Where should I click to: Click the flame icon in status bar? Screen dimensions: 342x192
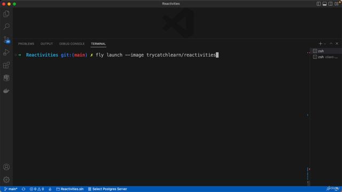[x=50, y=189]
